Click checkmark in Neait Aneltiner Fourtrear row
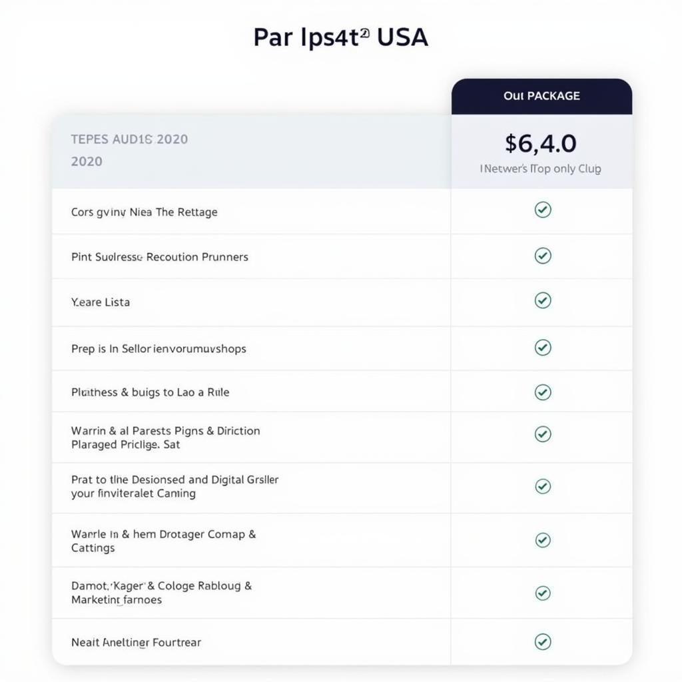Image resolution: width=682 pixels, height=682 pixels. click(542, 641)
